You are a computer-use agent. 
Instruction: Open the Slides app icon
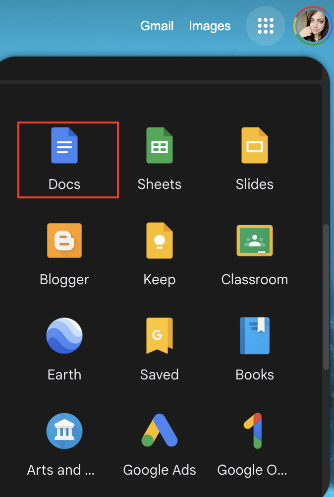(254, 146)
